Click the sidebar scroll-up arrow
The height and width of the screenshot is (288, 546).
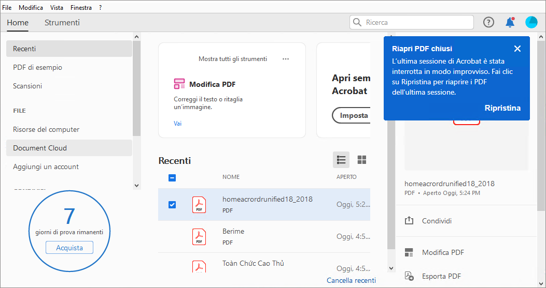(x=136, y=37)
